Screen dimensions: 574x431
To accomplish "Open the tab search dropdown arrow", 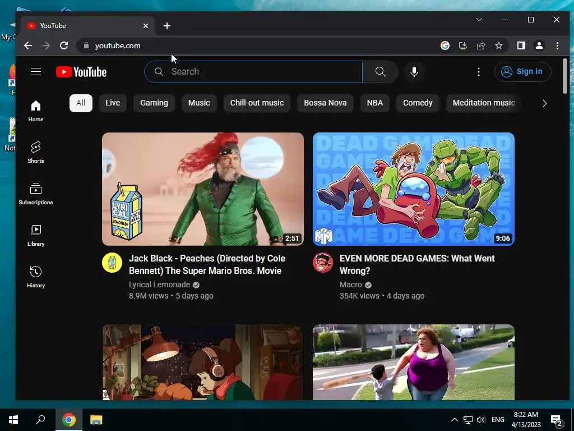I will [x=479, y=20].
